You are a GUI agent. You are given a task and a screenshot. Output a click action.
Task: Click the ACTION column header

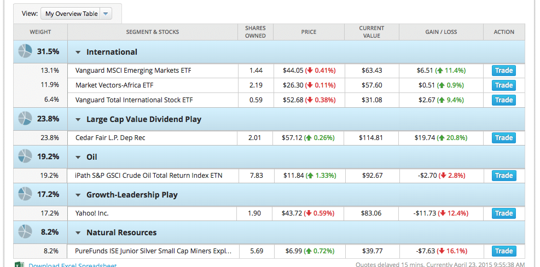(504, 32)
